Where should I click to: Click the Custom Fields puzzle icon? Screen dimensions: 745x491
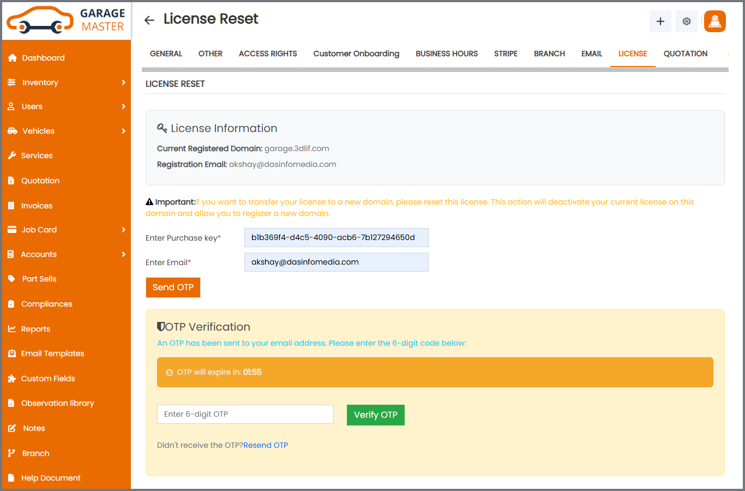[11, 379]
